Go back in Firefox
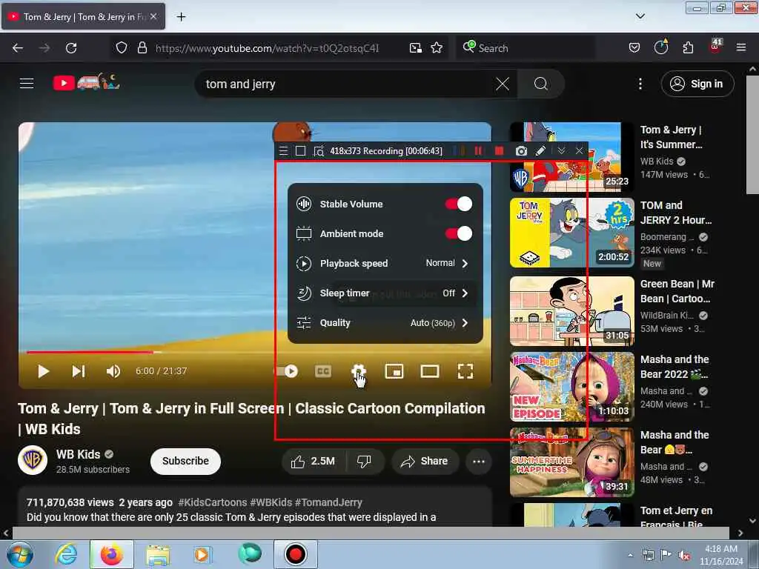The height and width of the screenshot is (569, 759). click(18, 48)
